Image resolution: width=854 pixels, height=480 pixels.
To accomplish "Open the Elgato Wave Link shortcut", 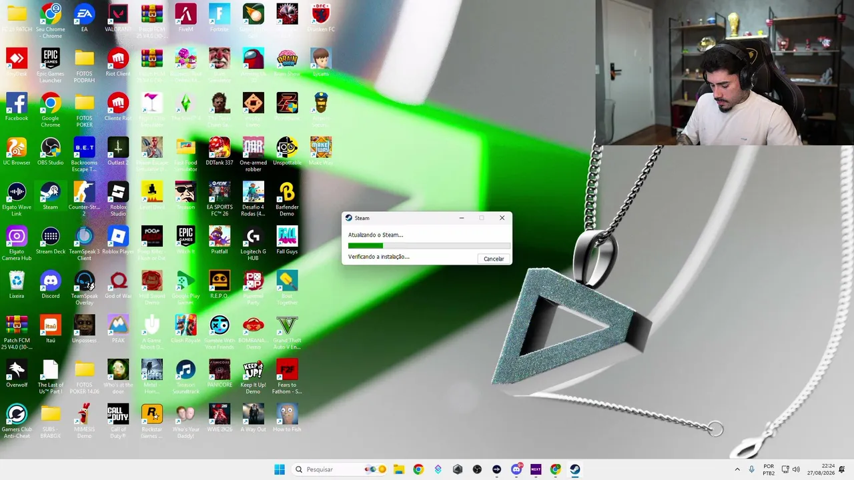I will point(17,199).
